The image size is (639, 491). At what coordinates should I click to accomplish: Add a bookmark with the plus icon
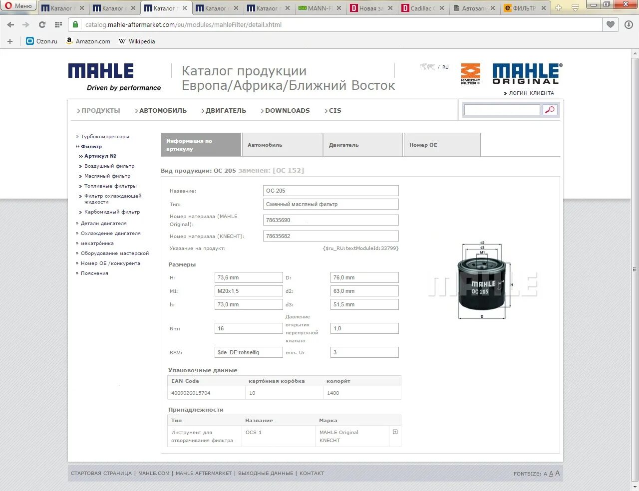(10, 41)
